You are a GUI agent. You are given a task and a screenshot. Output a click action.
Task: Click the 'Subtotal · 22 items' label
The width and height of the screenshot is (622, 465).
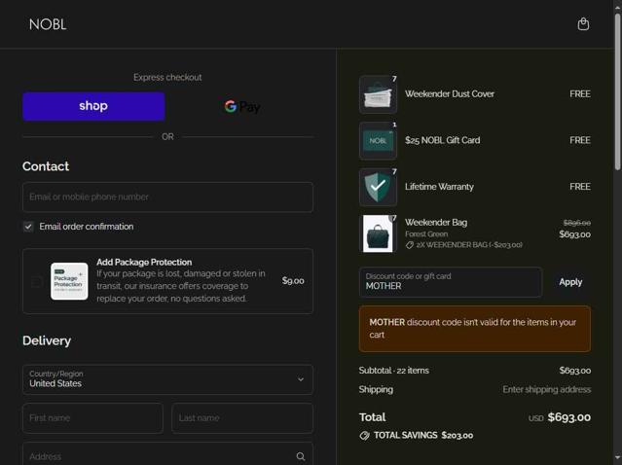click(394, 371)
